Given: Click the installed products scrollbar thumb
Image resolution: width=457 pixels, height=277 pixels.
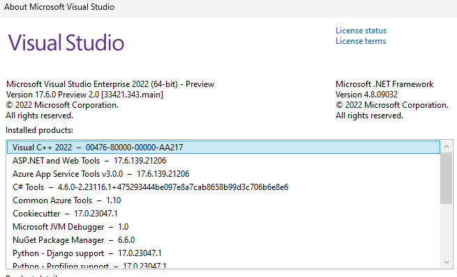Looking at the screenshot, I should pyautogui.click(x=447, y=178).
